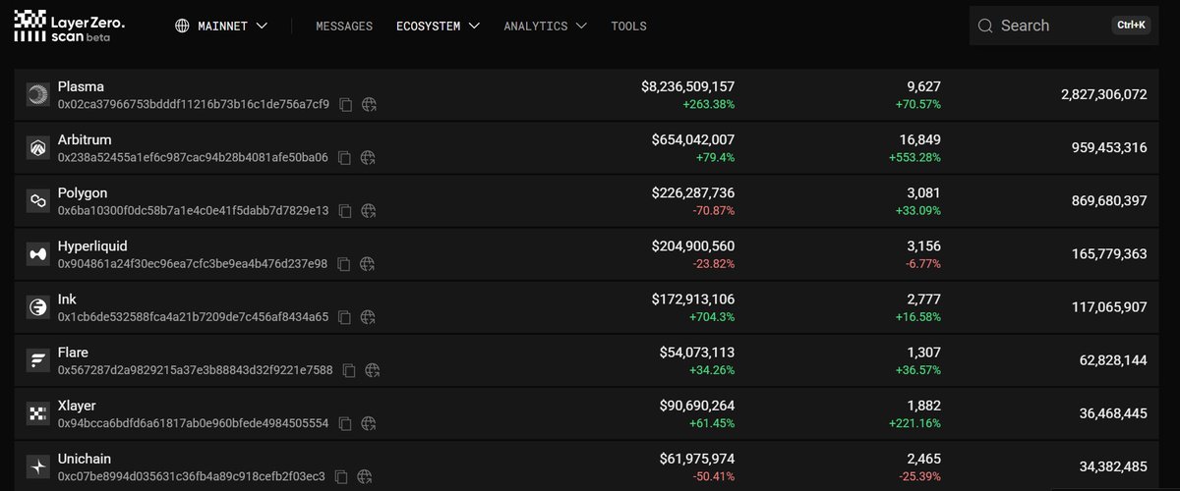This screenshot has width=1180, height=491.
Task: Select the Unichain table row
Action: tap(590, 466)
